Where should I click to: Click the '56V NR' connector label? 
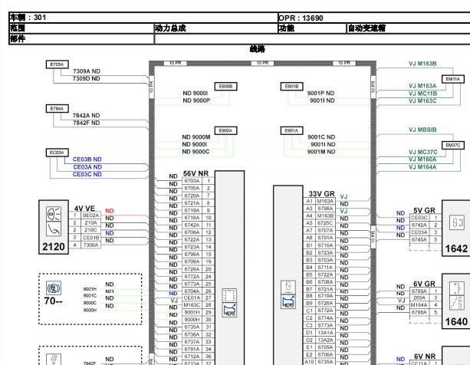[196, 173]
